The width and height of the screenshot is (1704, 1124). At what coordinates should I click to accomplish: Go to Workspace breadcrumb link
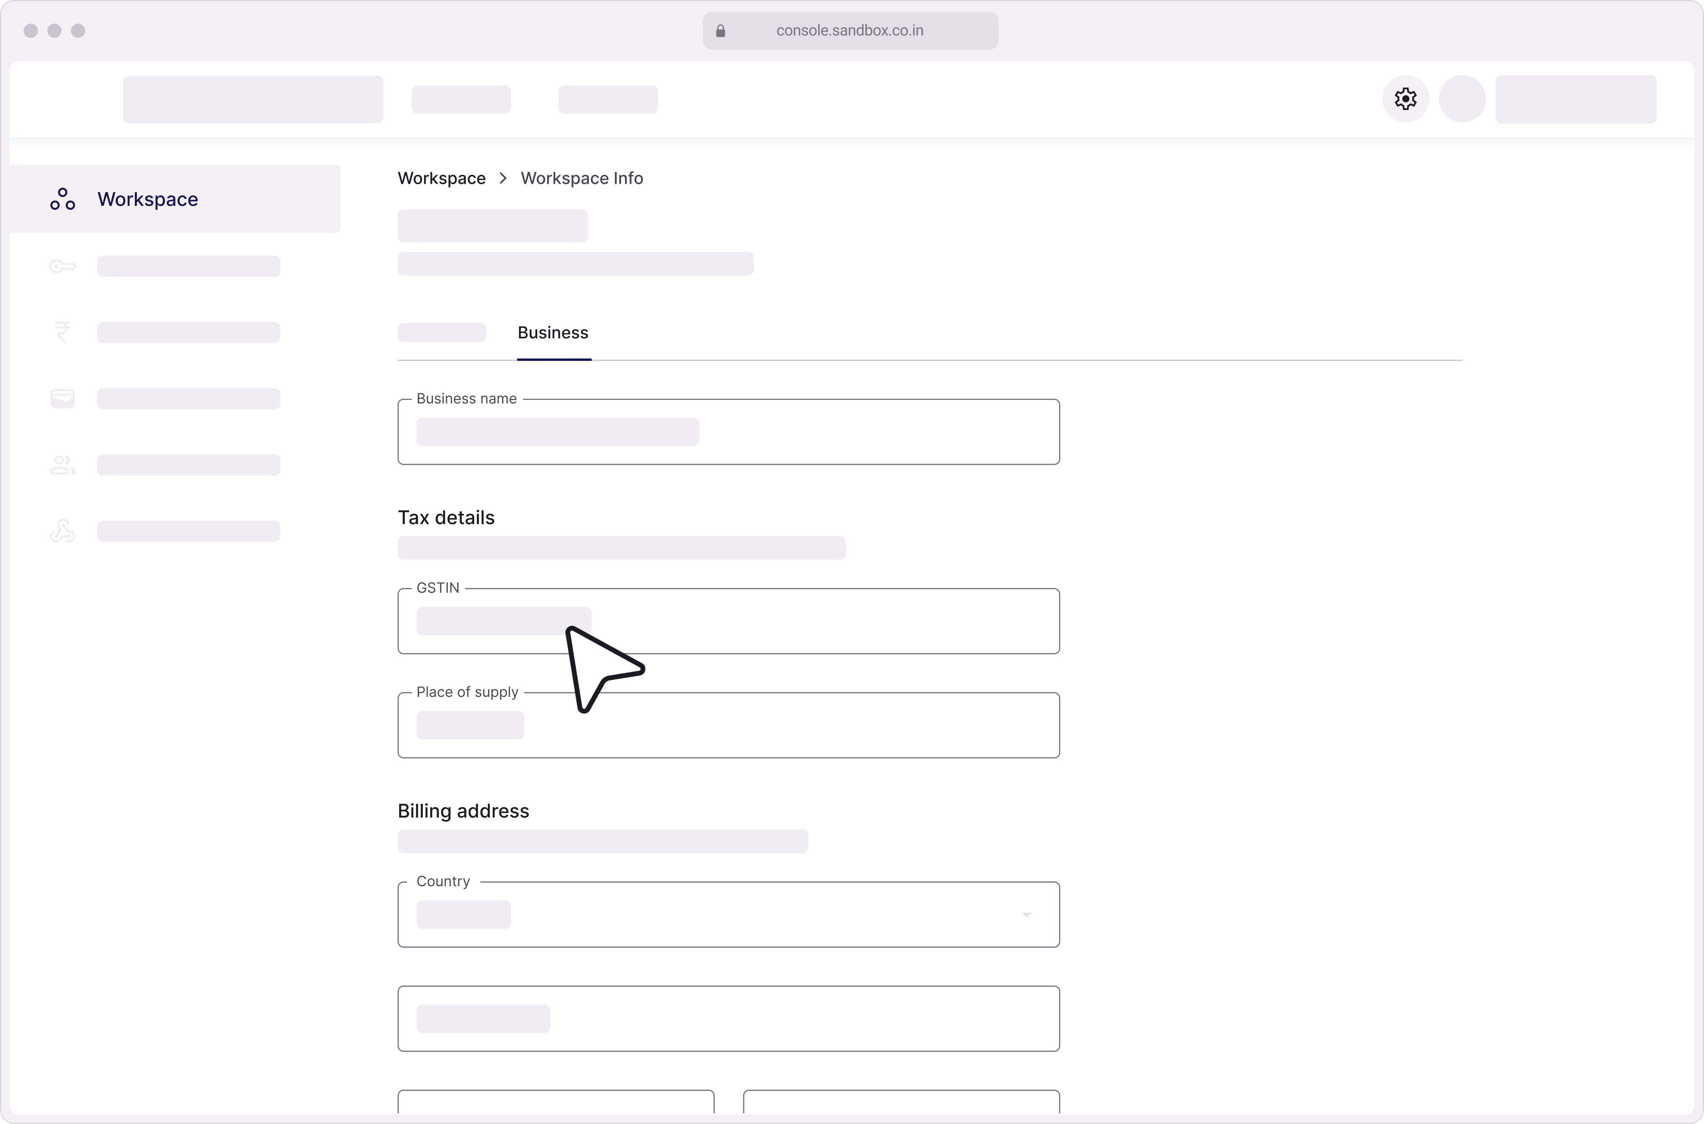coord(442,179)
